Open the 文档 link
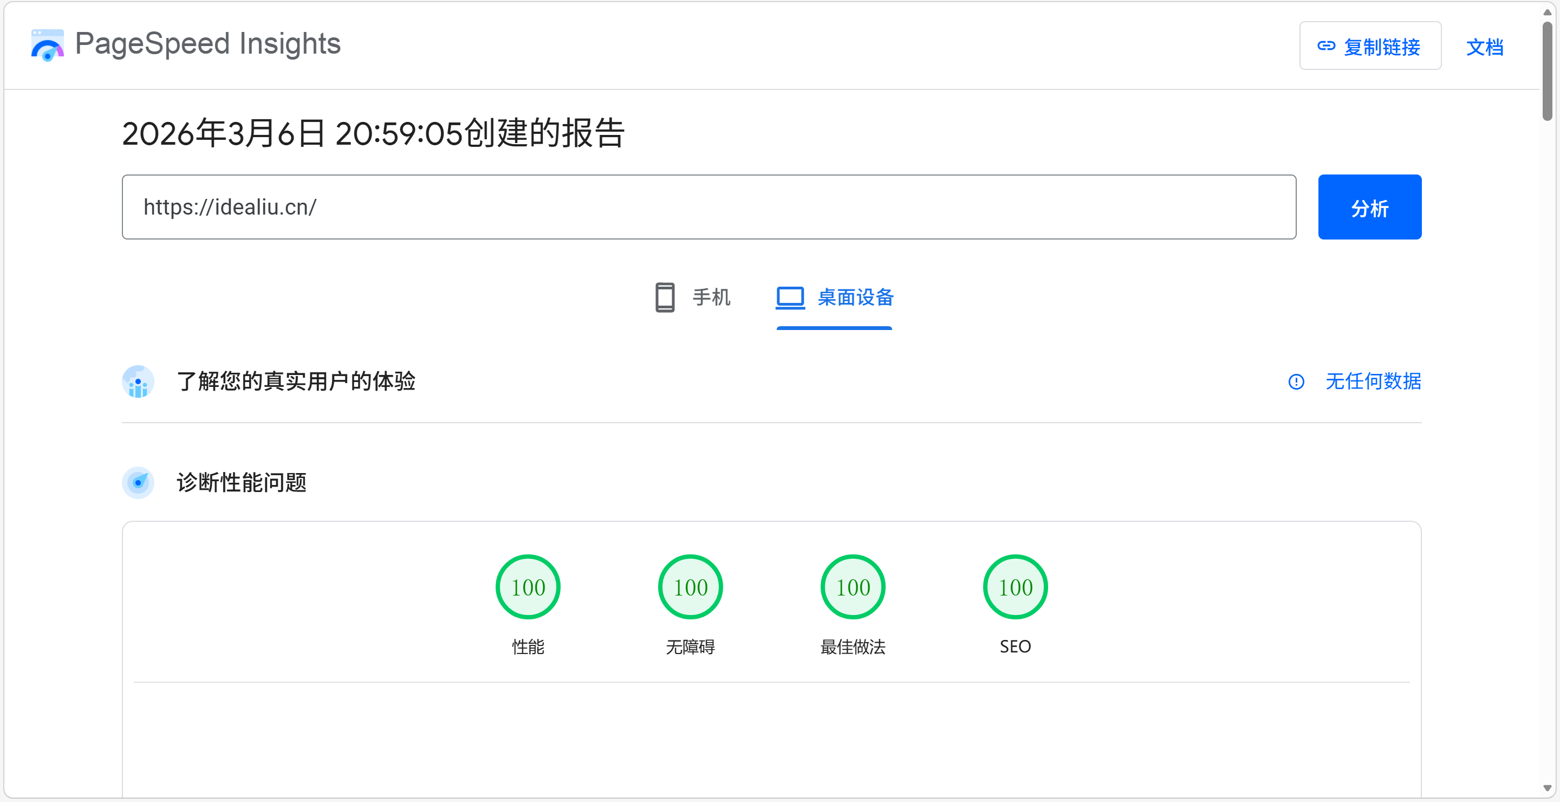 click(1484, 47)
